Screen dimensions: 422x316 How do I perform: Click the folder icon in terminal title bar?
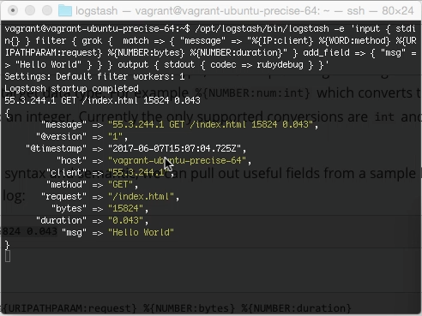(65, 11)
